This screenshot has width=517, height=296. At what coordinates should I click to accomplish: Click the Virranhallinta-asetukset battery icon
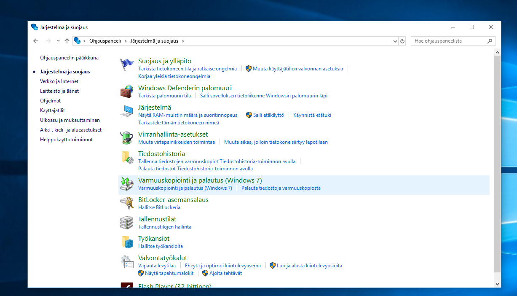pyautogui.click(x=127, y=137)
